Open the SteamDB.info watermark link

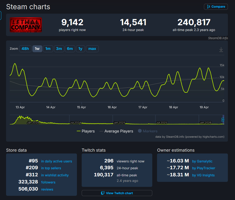218,38
